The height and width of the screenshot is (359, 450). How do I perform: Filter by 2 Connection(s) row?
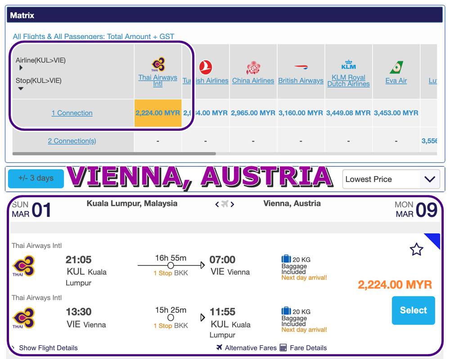tap(72, 141)
